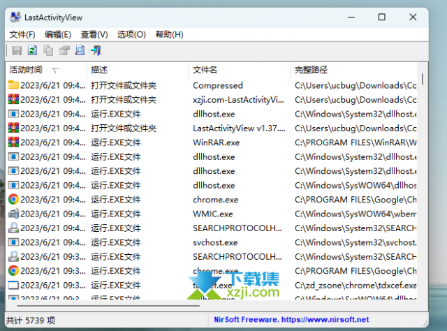Image resolution: width=447 pixels, height=331 pixels.
Task: Open the 查看(V) menu
Action: click(x=94, y=35)
